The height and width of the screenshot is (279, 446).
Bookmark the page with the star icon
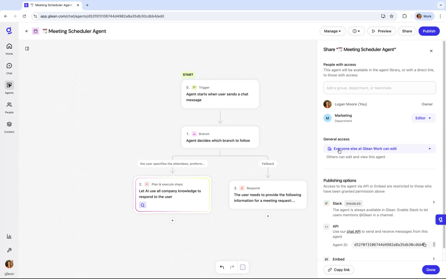391,16
